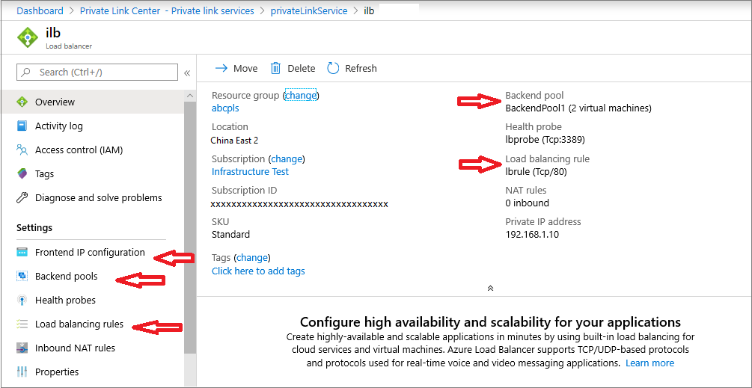Click the Infrastructure Test subscription link

[250, 171]
